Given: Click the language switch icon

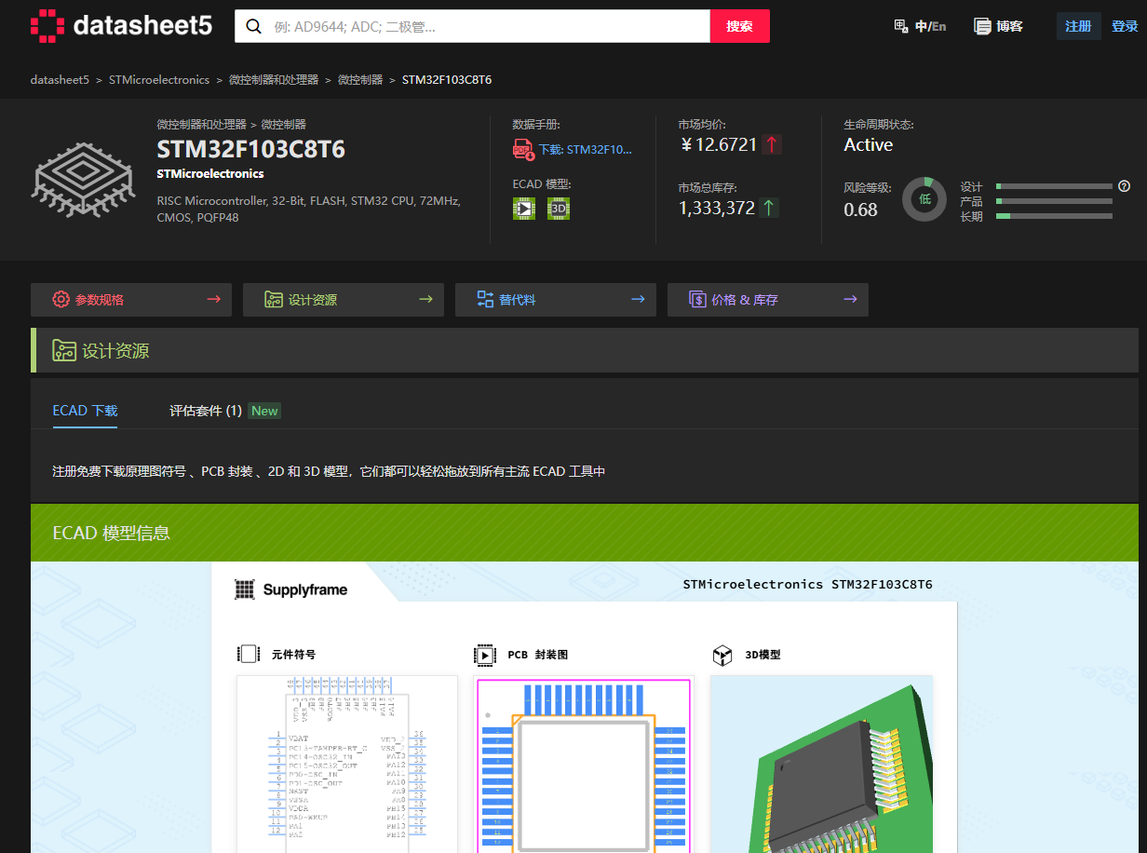Looking at the screenshot, I should [900, 26].
